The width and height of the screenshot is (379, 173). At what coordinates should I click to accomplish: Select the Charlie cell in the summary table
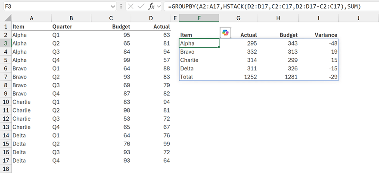point(199,60)
